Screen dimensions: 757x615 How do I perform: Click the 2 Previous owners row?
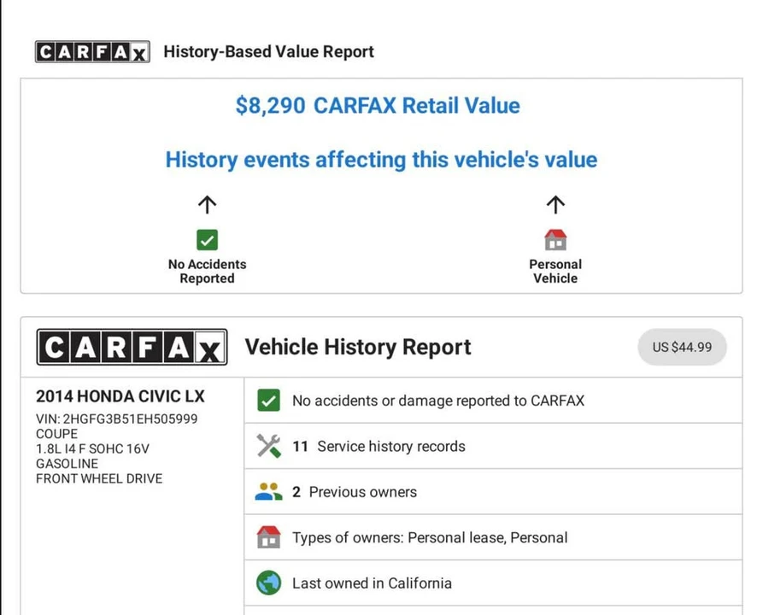[x=493, y=491]
